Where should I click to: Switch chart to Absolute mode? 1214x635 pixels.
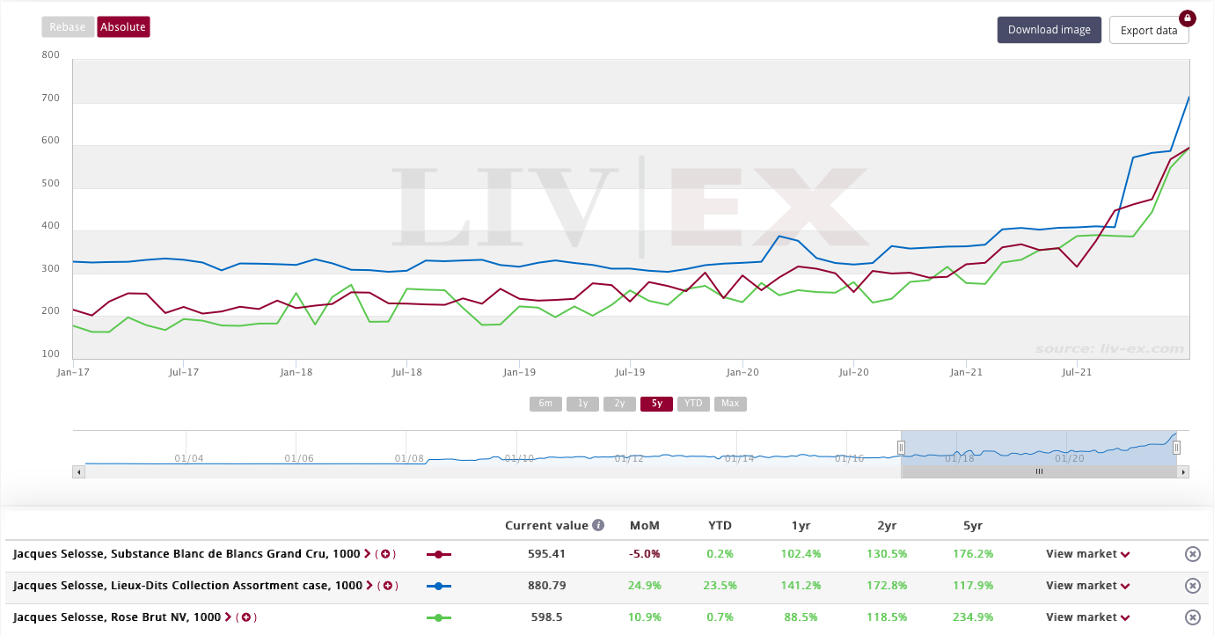coord(123,27)
